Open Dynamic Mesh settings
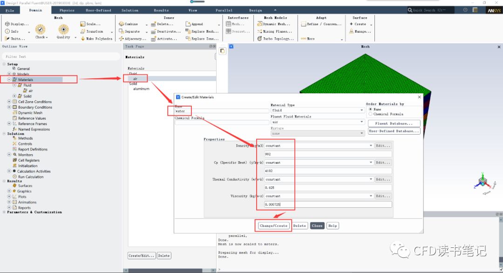 click(274, 24)
